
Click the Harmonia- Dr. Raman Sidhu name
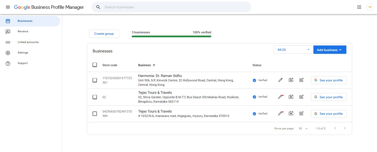(x=160, y=76)
